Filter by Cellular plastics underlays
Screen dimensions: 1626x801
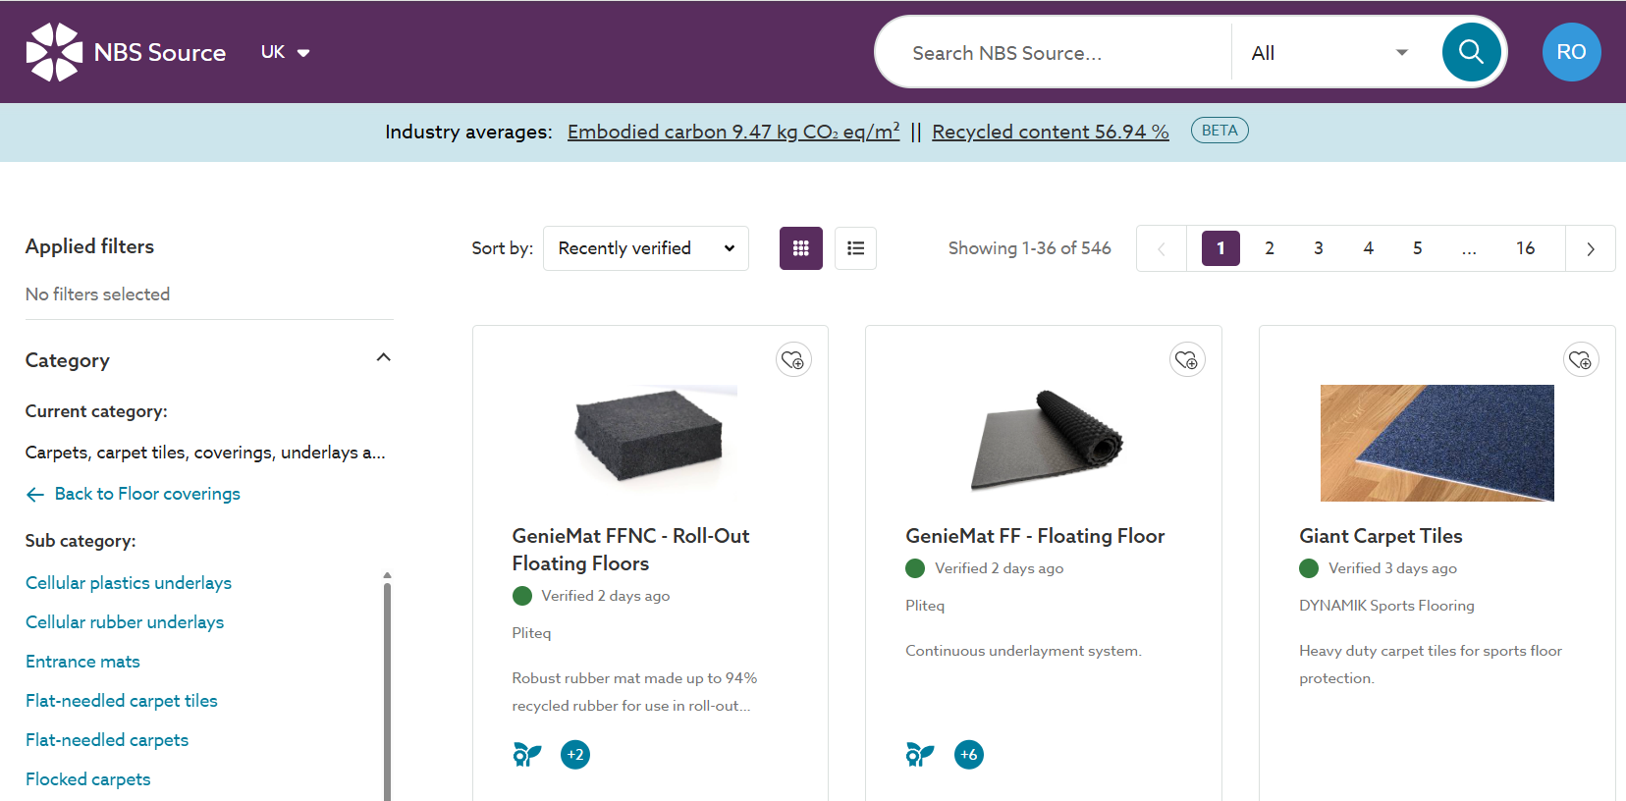click(x=129, y=583)
